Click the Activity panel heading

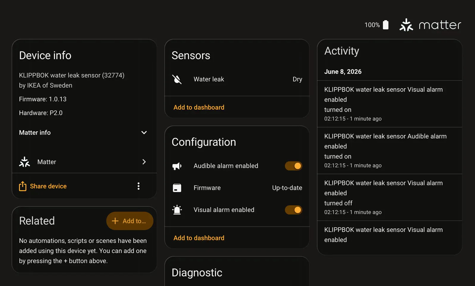342,51
